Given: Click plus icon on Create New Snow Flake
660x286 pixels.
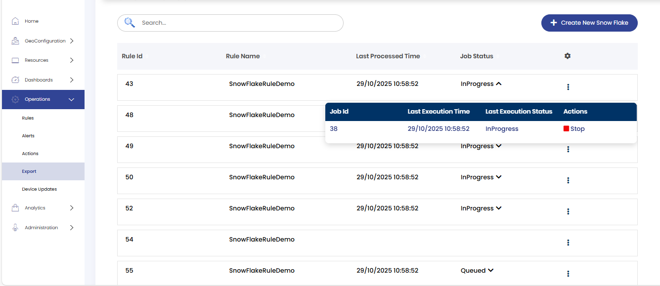Looking at the screenshot, I should pyautogui.click(x=554, y=23).
